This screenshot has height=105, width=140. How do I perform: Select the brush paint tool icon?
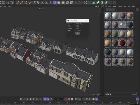30,3
